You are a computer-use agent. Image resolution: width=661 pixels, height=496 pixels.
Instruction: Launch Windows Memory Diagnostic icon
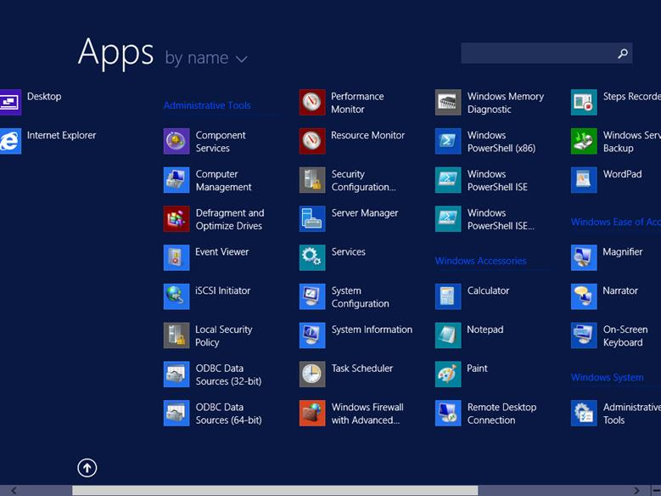[x=448, y=102]
